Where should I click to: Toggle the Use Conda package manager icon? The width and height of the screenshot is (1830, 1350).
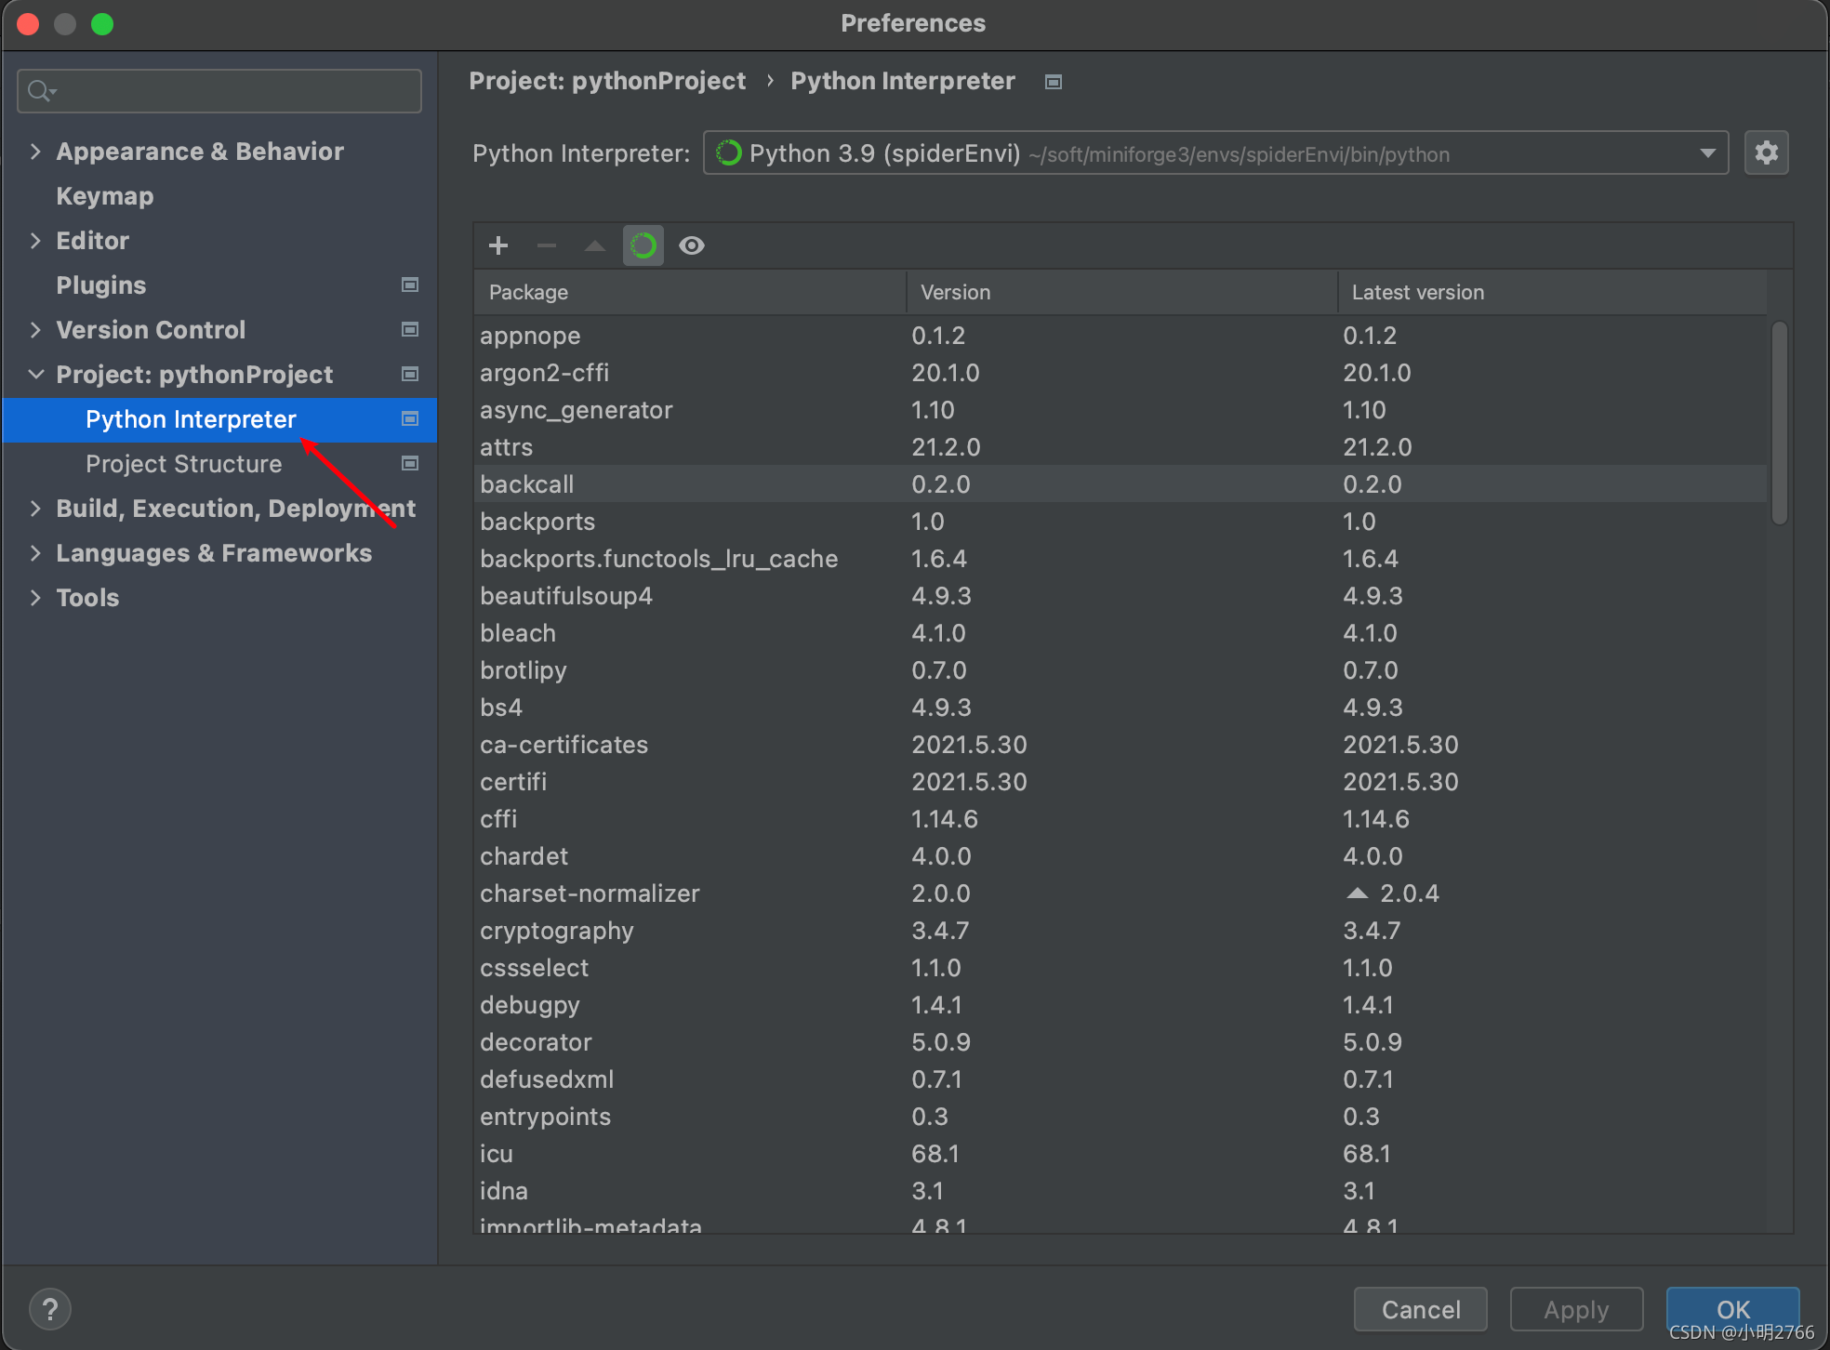click(x=643, y=245)
